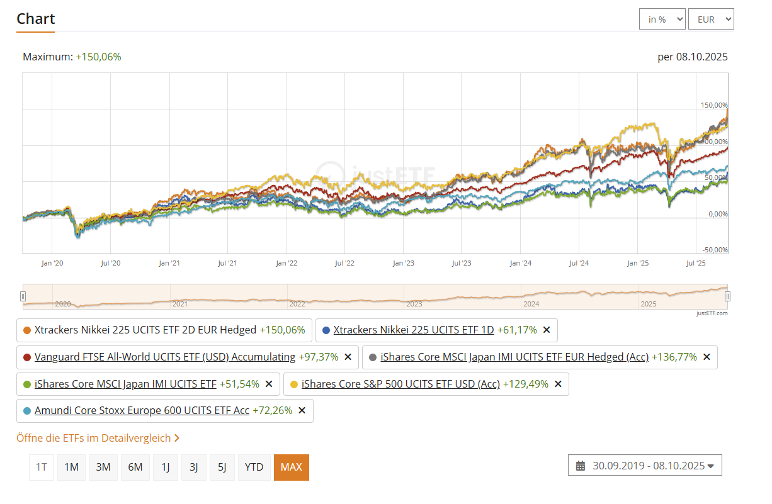772x504 pixels.
Task: Remove Xtrackers Nikkei 225 1D from comparison
Action: pyautogui.click(x=547, y=330)
